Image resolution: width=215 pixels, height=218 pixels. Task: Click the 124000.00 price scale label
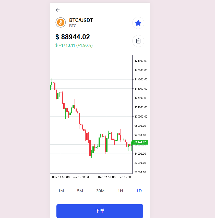pos(141,61)
